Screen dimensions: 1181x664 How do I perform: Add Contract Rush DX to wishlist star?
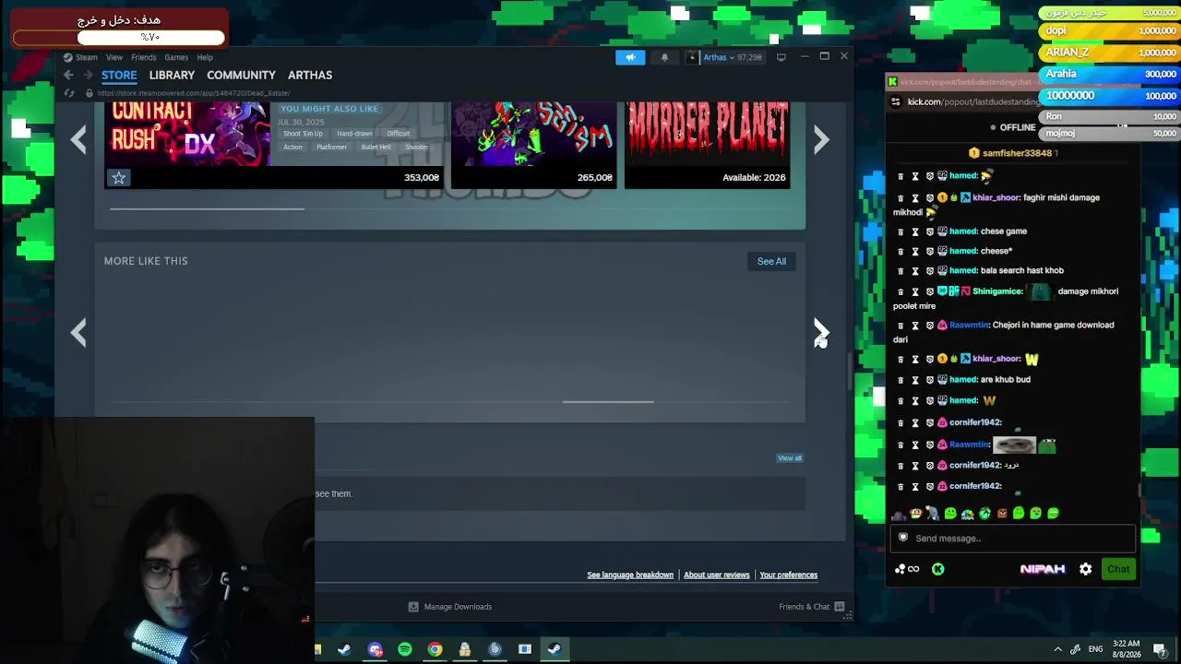118,177
